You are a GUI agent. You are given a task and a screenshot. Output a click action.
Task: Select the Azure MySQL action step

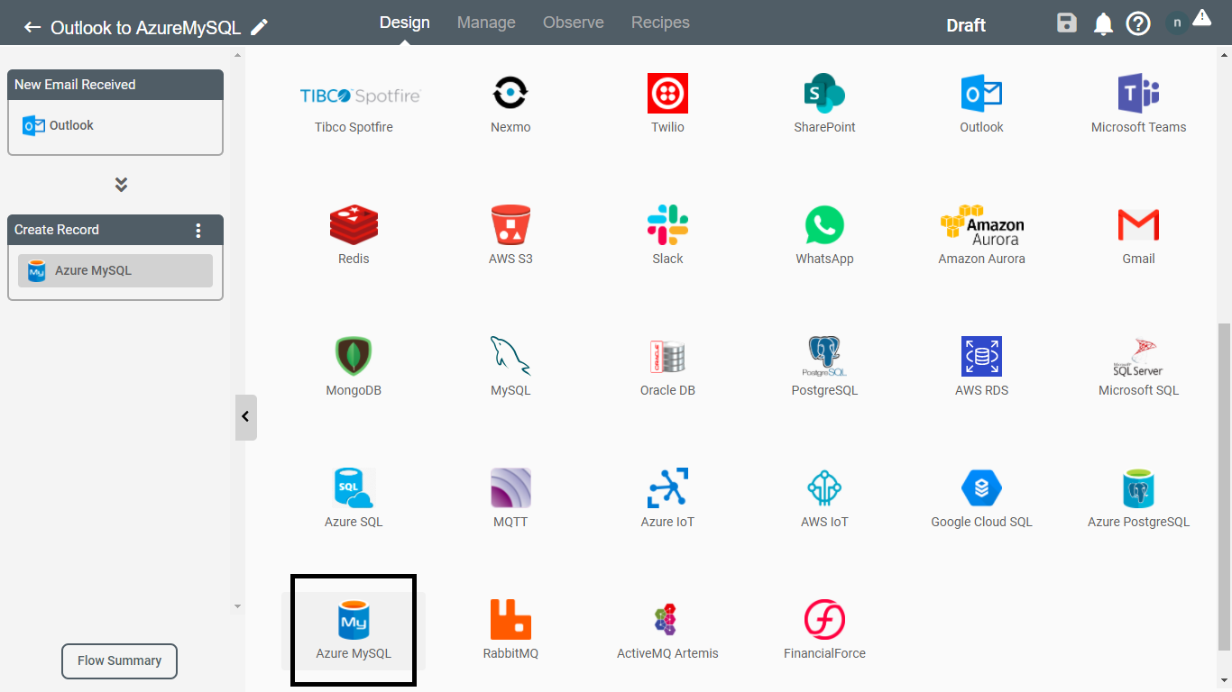tap(115, 270)
